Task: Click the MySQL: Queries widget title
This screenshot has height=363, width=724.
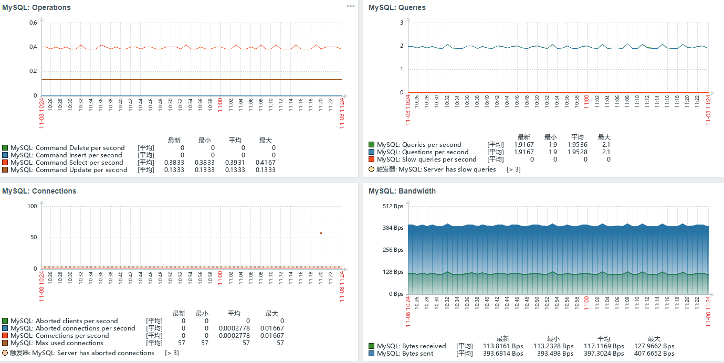Action: point(397,8)
